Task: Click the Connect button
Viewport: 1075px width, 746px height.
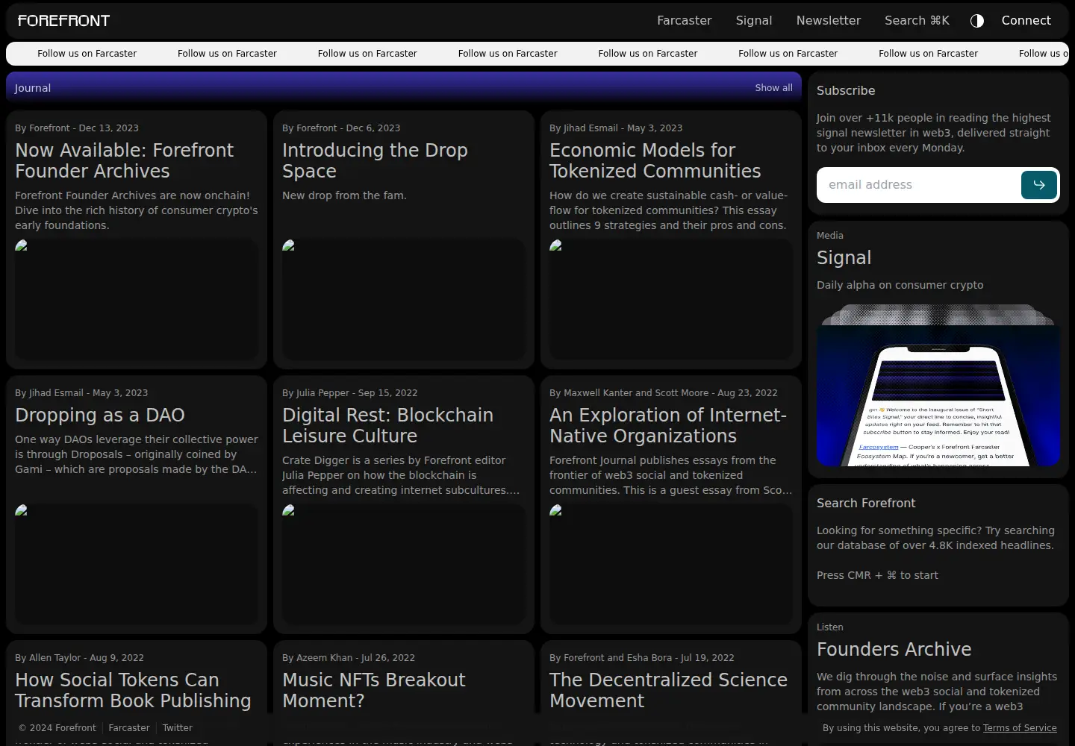Action: point(1026,21)
